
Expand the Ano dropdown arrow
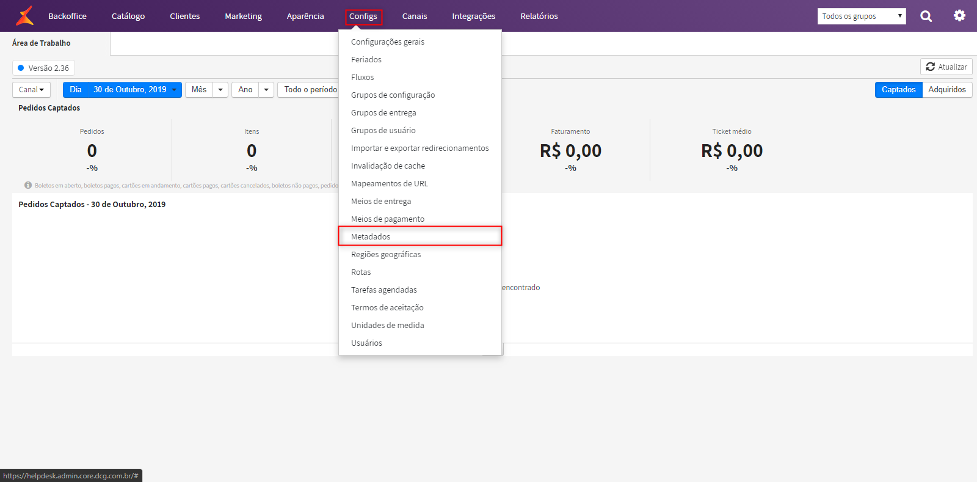click(266, 90)
